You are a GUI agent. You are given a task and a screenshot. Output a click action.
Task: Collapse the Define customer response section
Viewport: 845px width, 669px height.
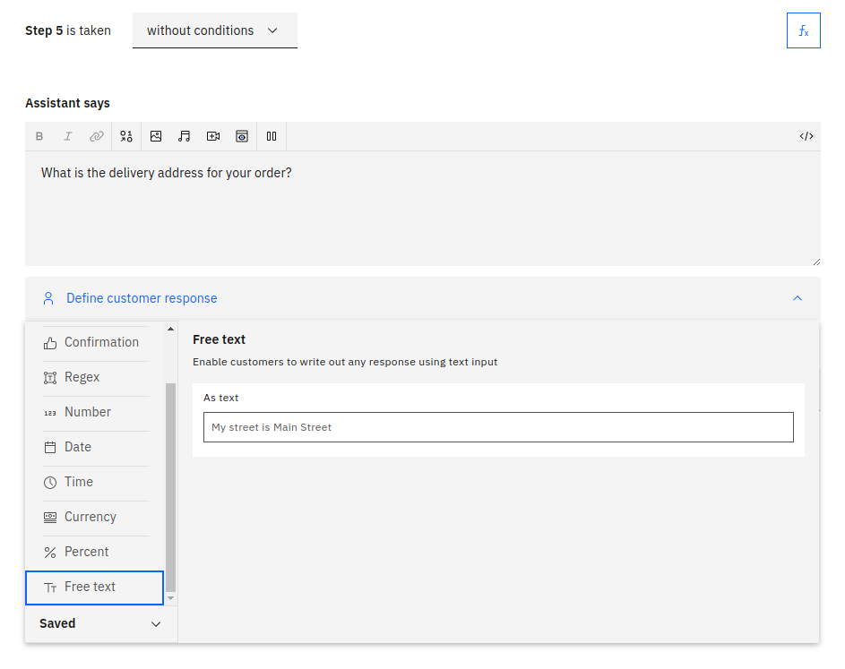coord(798,298)
